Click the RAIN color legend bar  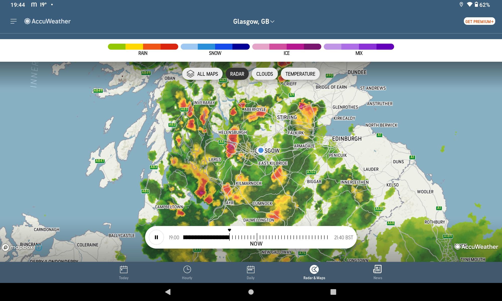143,47
